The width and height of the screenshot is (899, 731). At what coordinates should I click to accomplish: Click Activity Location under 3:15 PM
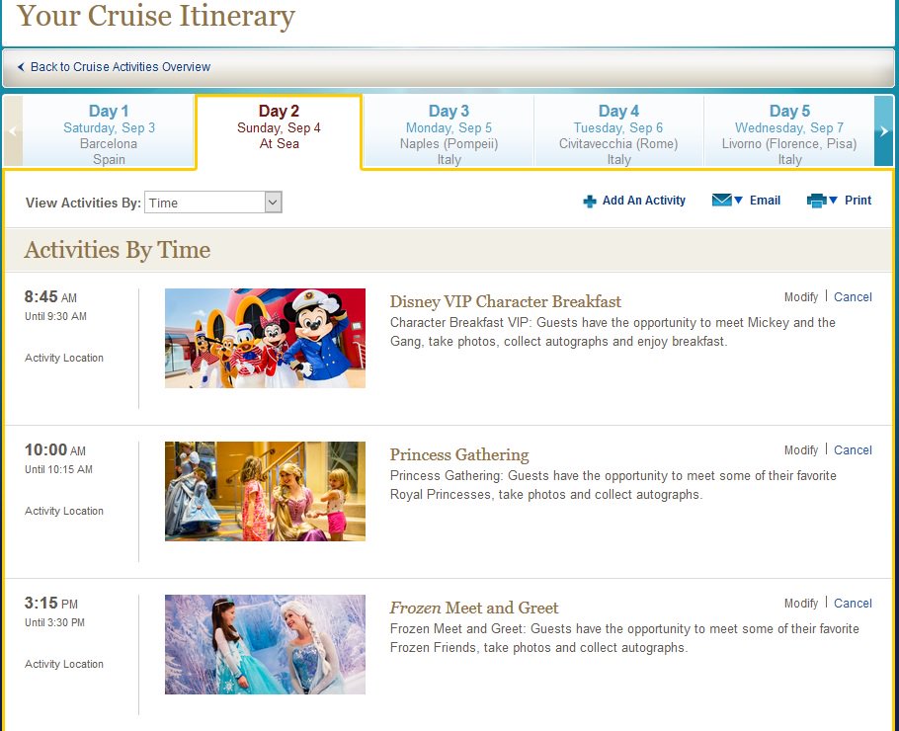point(64,664)
